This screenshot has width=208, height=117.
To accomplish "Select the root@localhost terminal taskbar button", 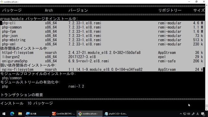I will pos(90,114).
